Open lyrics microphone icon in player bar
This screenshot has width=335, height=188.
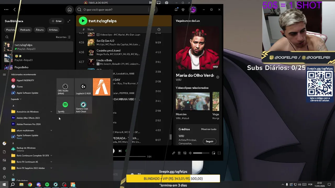(174, 153)
